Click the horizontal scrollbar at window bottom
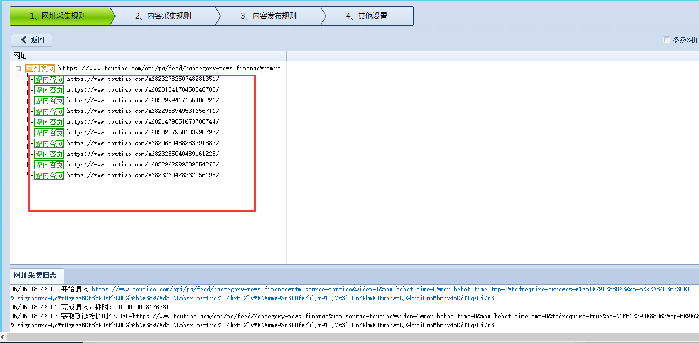 coord(349,337)
